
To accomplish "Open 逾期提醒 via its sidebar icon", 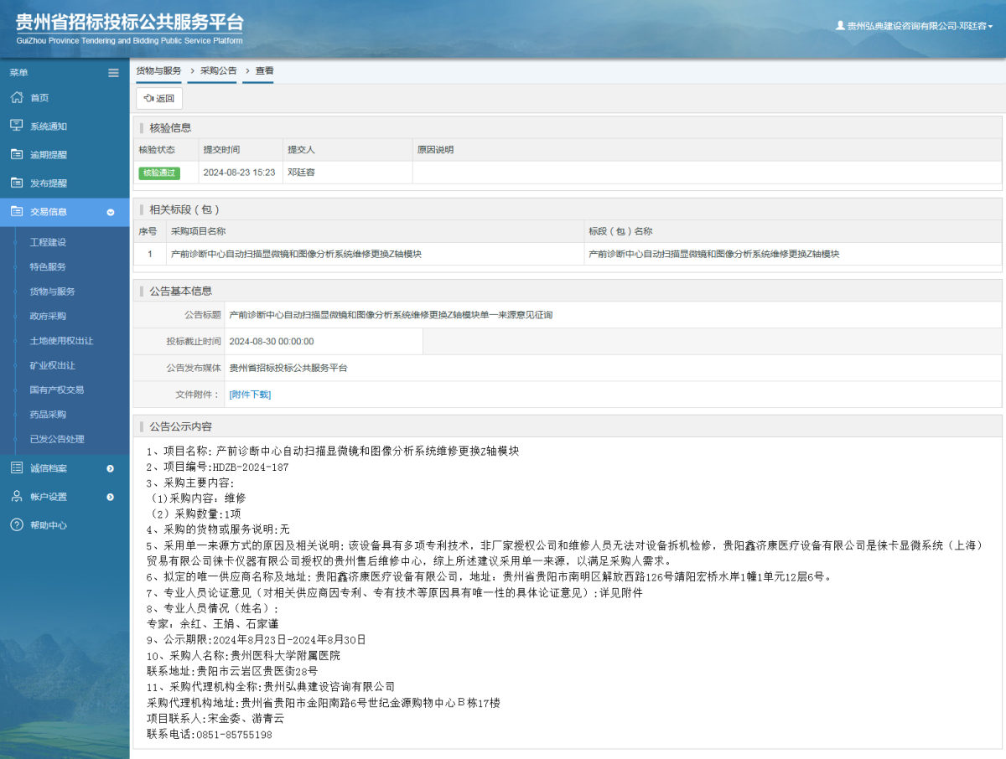I will (x=17, y=154).
